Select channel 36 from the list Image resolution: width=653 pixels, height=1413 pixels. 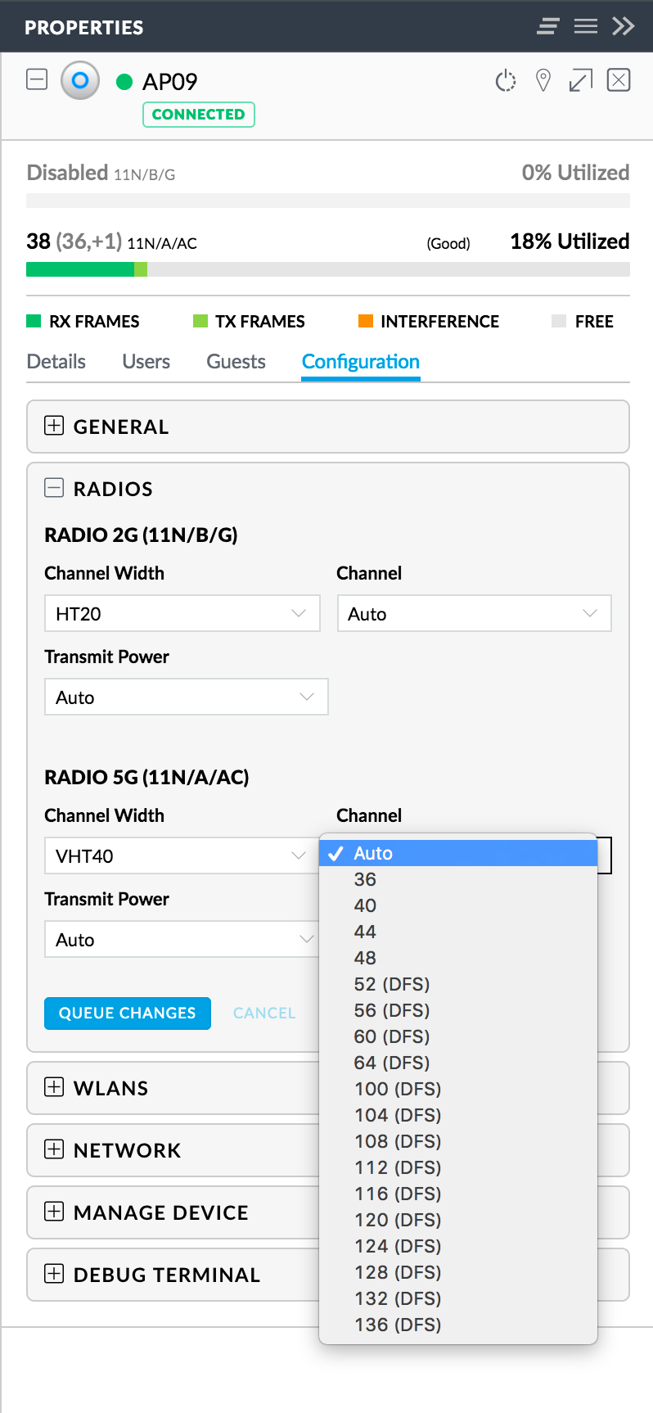(365, 879)
